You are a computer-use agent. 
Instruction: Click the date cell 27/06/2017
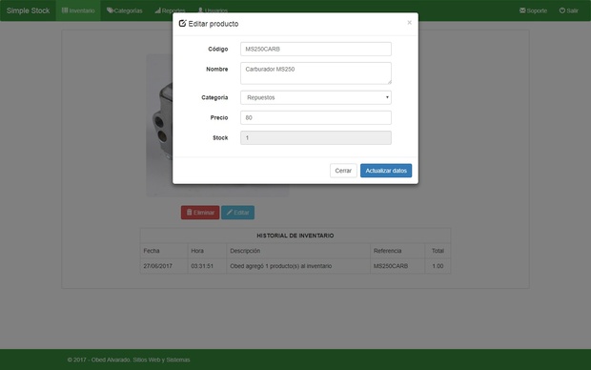(x=164, y=266)
